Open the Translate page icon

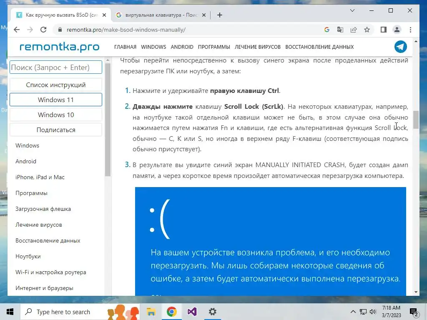(x=340, y=30)
